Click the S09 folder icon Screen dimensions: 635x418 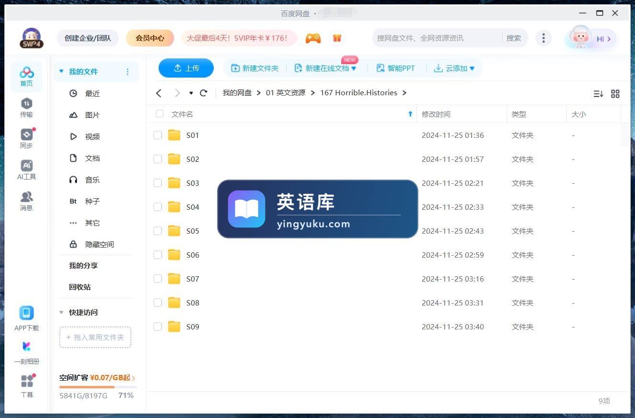tap(174, 327)
